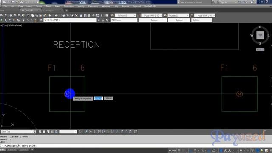This screenshot has height=153, width=272.
Task: Click the add layout plus button
Action: click(x=32, y=150)
